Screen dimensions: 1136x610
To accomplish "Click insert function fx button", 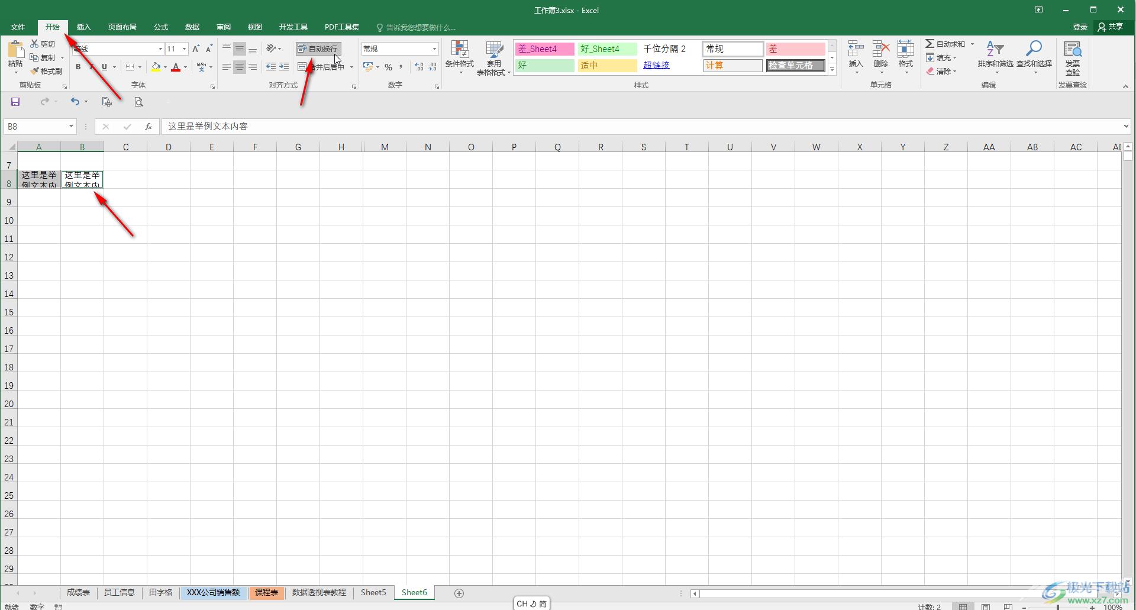I will coord(149,126).
